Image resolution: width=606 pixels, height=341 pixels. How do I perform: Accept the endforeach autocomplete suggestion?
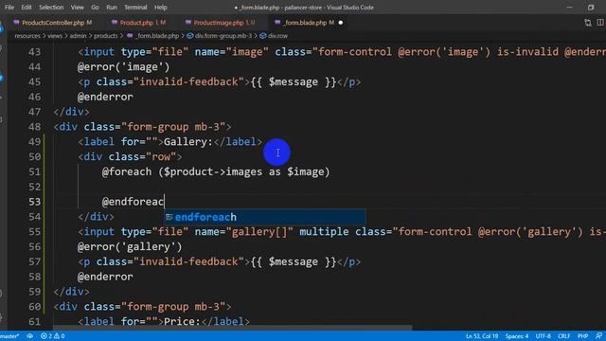(x=265, y=217)
